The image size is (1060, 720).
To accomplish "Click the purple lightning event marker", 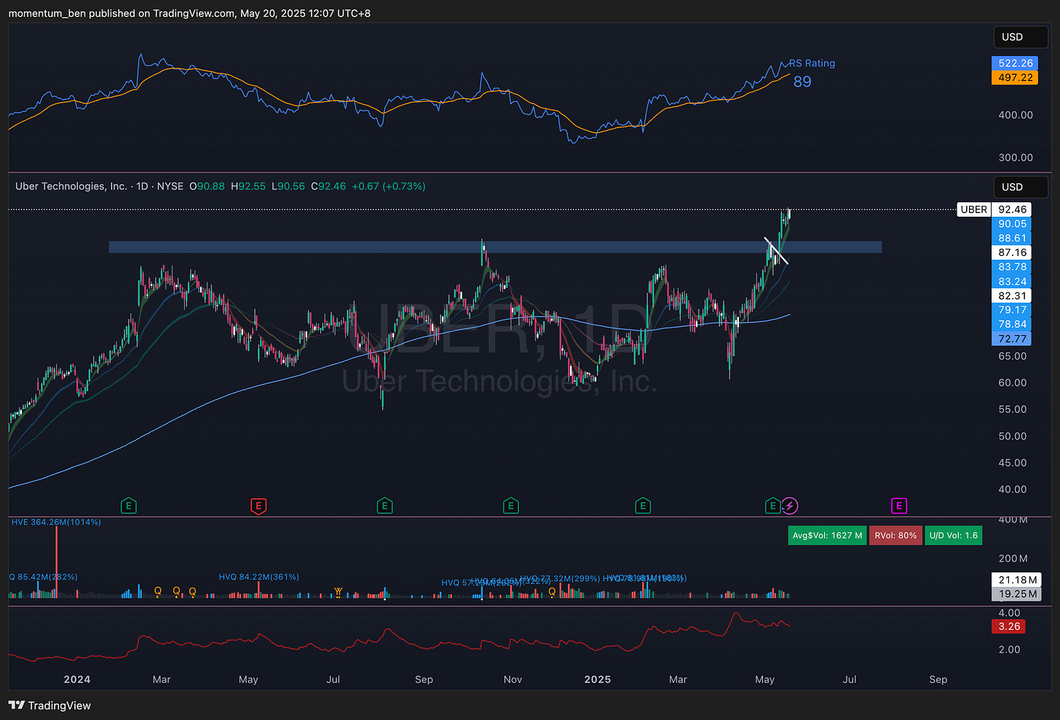I will [790, 505].
